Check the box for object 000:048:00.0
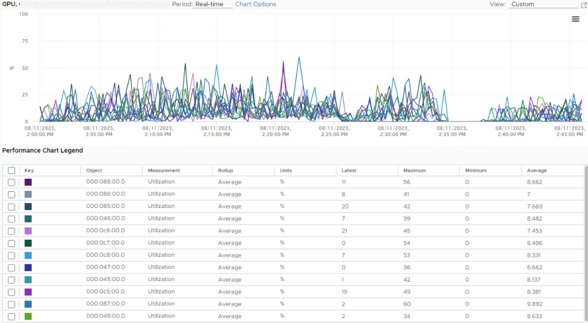This screenshot has width=588, height=323. [12, 317]
